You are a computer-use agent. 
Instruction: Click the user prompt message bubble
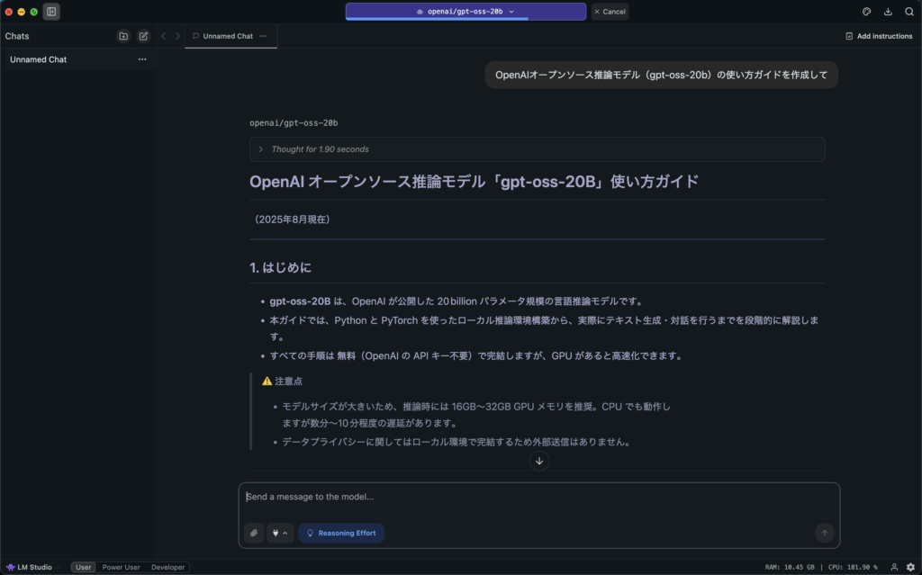(x=661, y=75)
